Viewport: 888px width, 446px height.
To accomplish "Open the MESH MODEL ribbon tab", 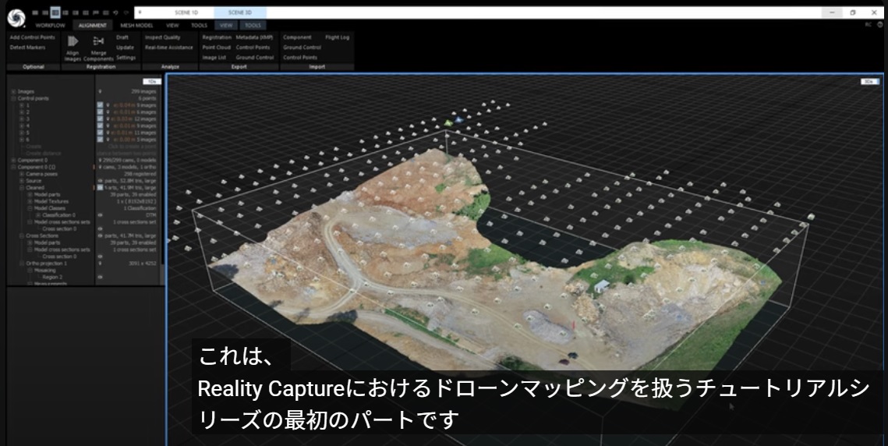I will [136, 25].
